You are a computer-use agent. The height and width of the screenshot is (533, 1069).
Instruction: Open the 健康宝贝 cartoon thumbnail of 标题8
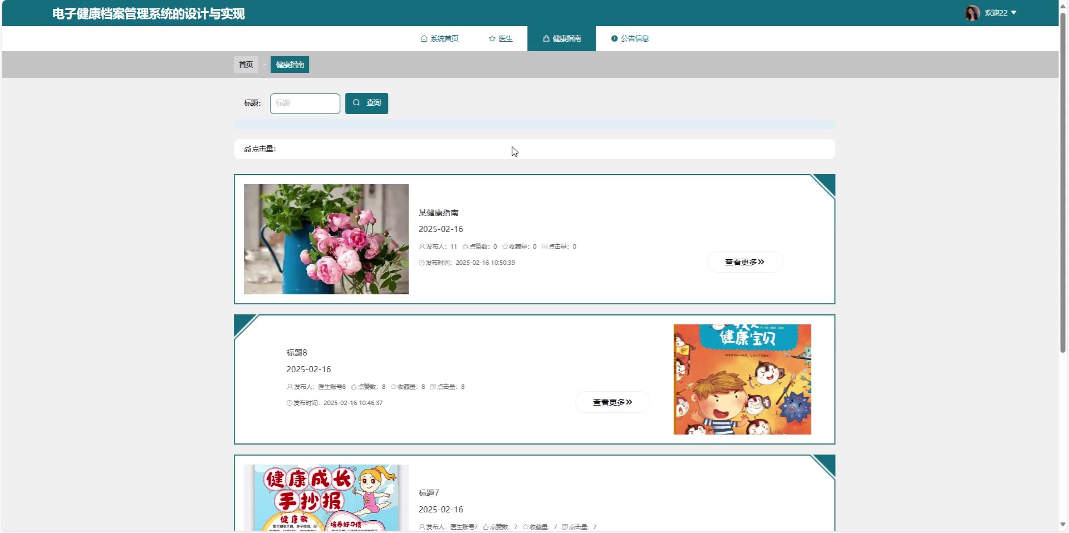pos(742,379)
